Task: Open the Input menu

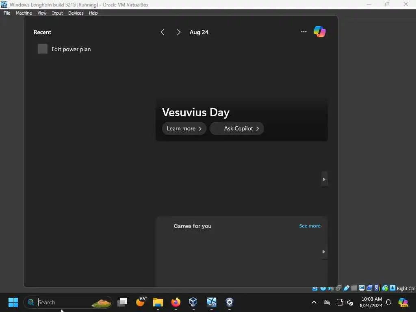Action: (57, 13)
